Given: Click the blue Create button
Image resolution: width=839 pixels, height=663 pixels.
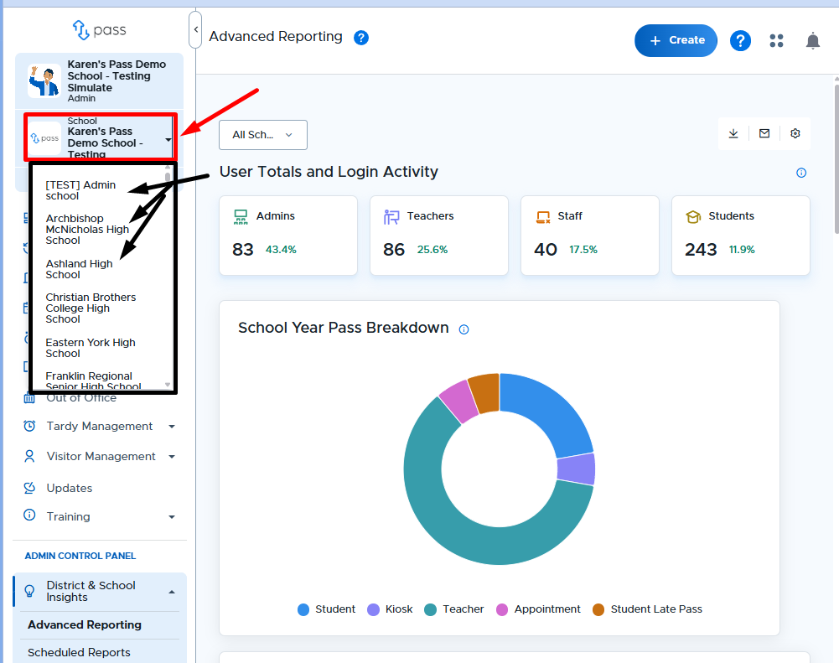Looking at the screenshot, I should click(676, 40).
